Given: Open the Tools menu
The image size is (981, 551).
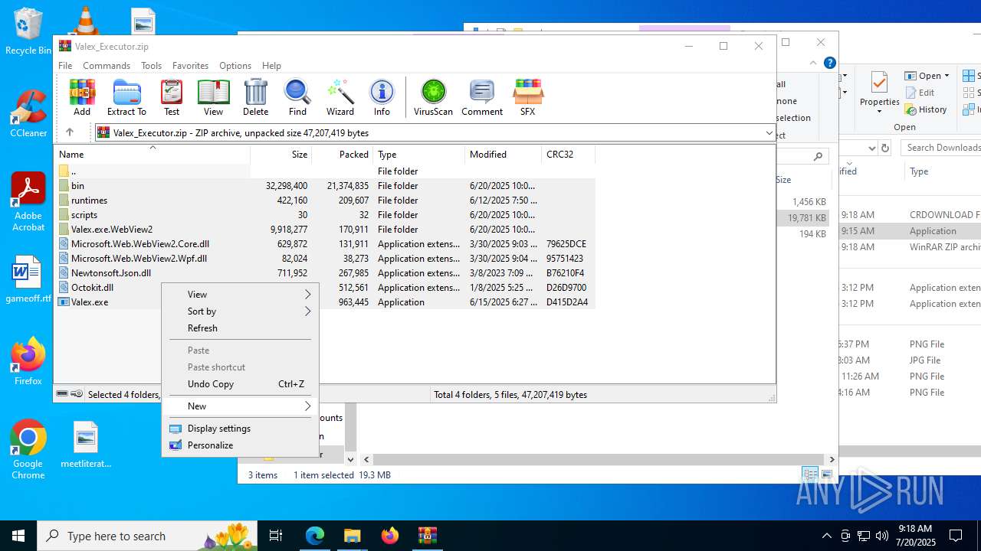Looking at the screenshot, I should tap(151, 66).
